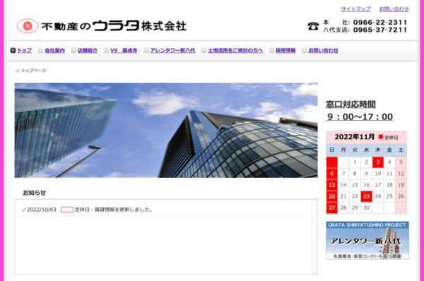
Task: Select Sunday November 6 on calendar
Action: tap(332, 174)
